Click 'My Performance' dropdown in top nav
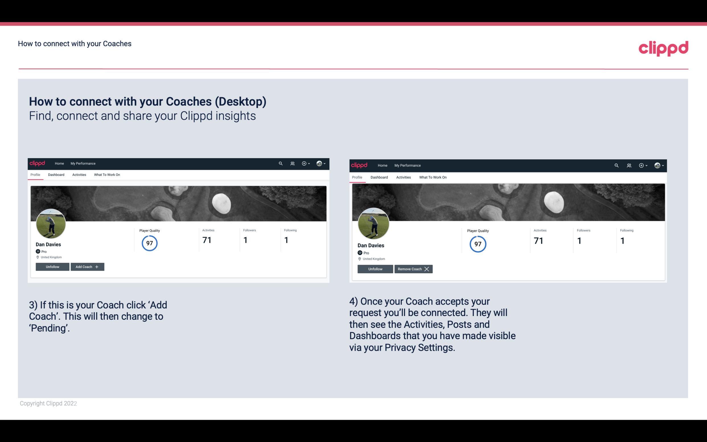707x442 pixels. pos(82,163)
